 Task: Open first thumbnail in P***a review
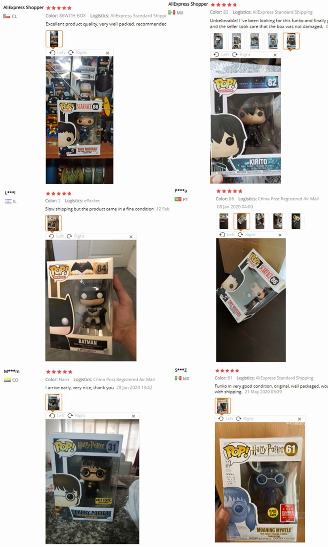[224, 221]
